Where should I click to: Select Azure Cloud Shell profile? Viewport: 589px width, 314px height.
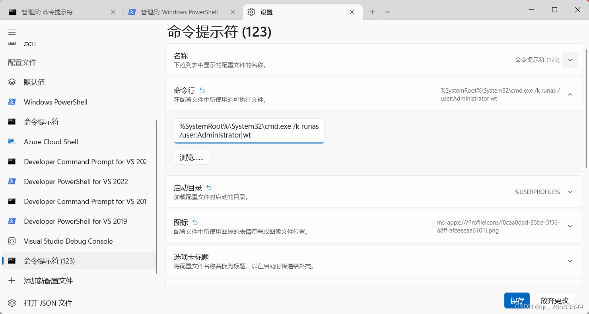tap(79, 141)
